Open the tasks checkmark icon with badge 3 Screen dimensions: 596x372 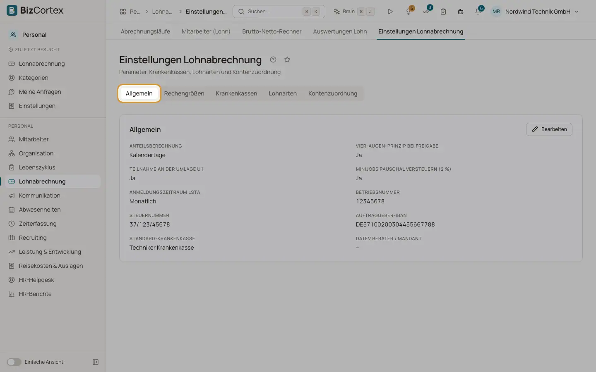click(x=426, y=12)
